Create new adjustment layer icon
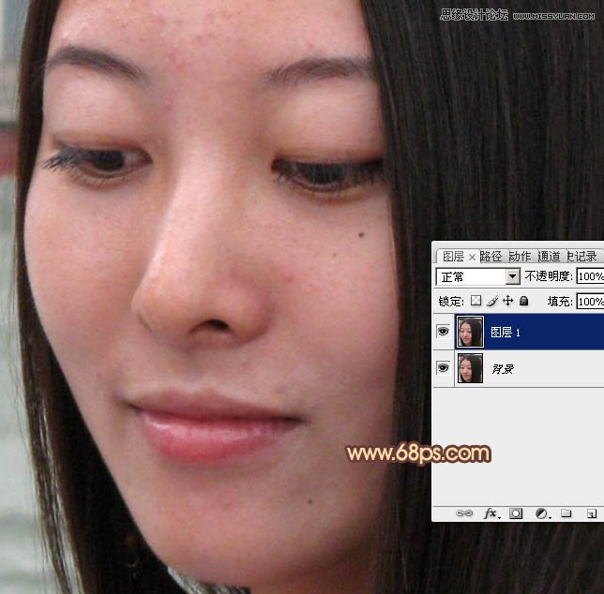This screenshot has height=594, width=604. pos(542,513)
